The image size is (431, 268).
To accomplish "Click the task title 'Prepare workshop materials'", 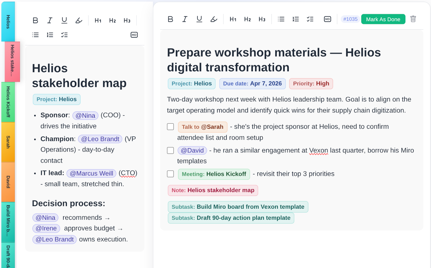I will [274, 60].
